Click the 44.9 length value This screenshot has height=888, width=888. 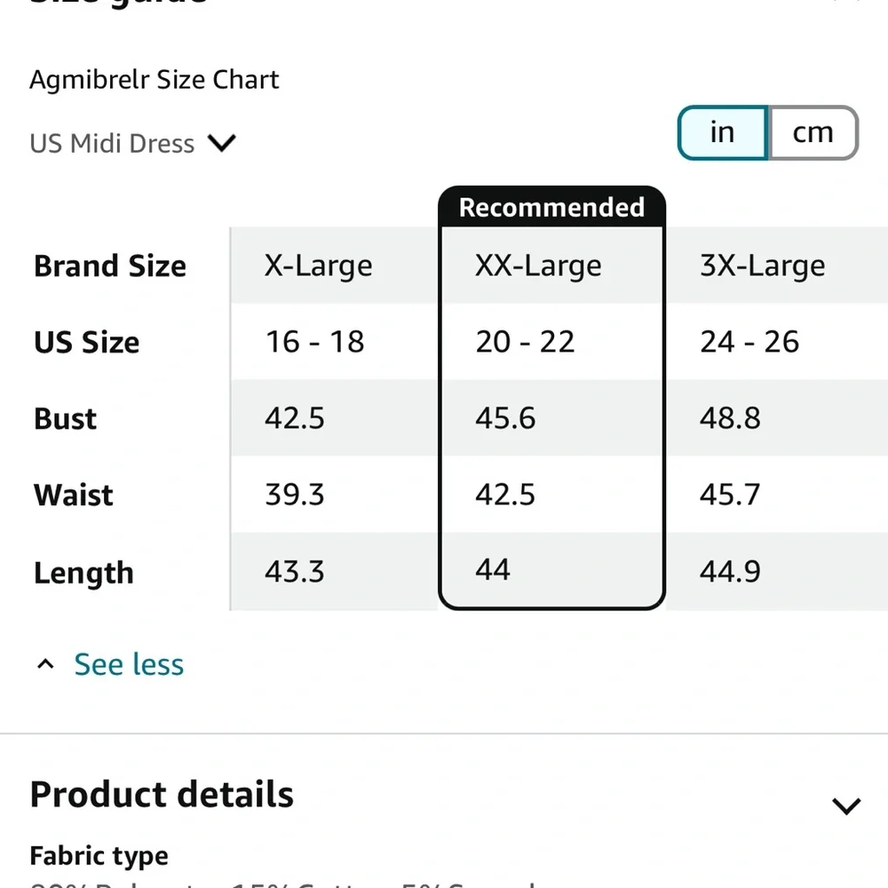[730, 571]
